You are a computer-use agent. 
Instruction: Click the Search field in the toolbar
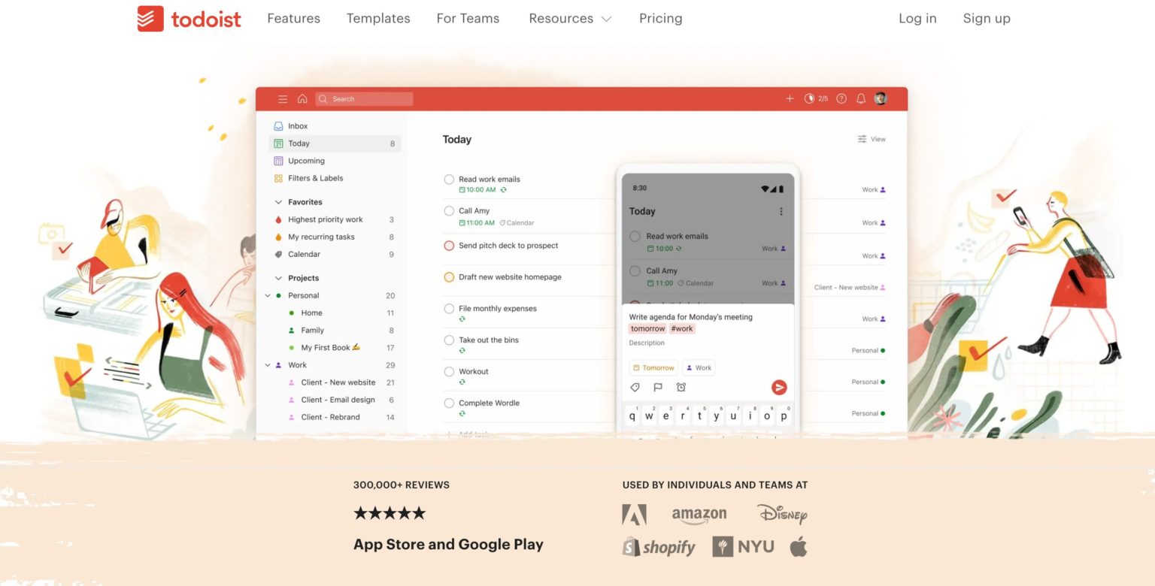point(364,98)
